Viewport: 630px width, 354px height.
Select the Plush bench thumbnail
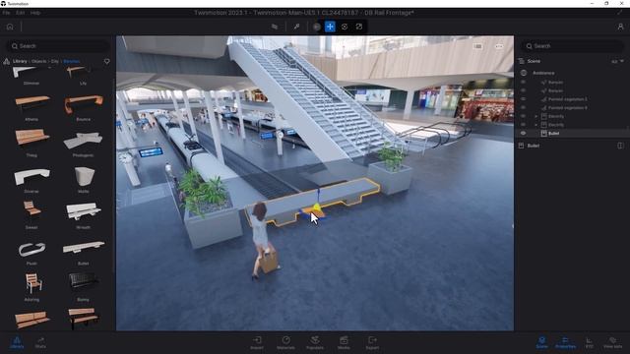[x=31, y=249]
